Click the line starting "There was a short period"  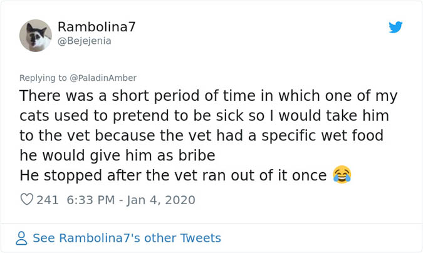[x=208, y=97]
